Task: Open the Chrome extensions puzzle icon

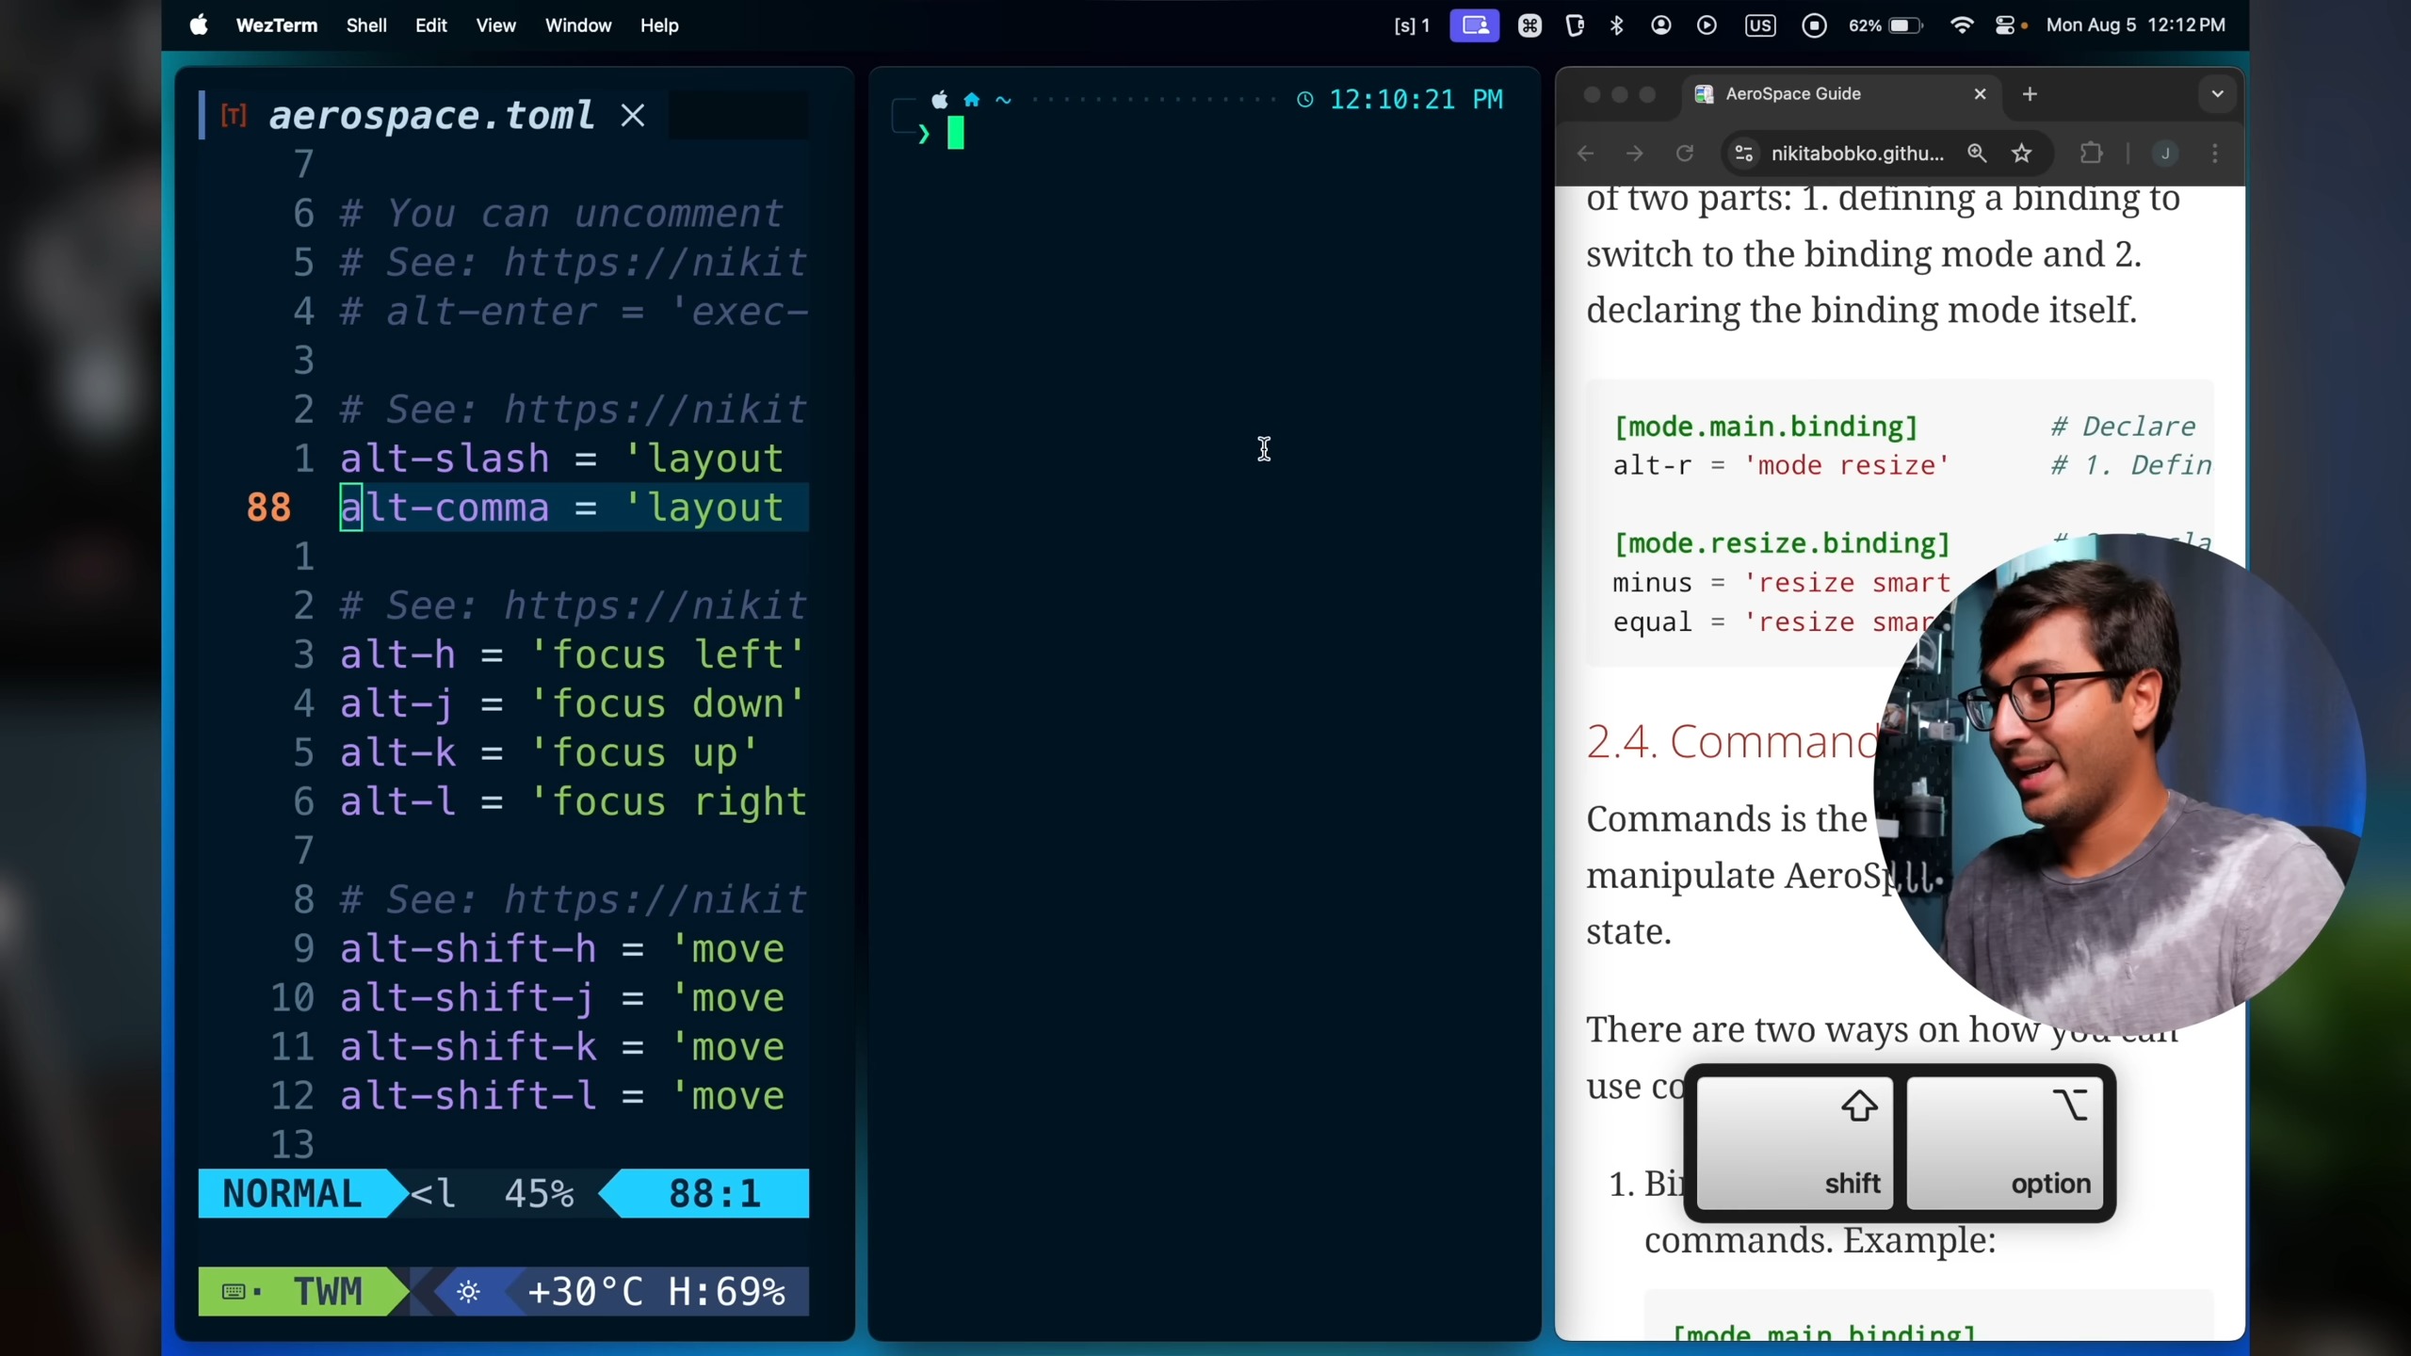Action: 2091,153
